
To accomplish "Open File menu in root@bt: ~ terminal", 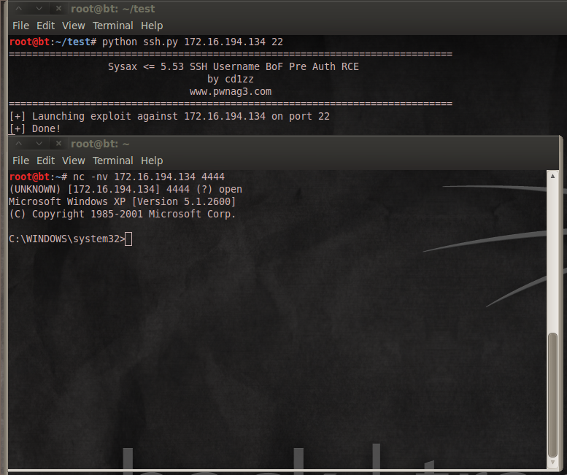I will [20, 161].
